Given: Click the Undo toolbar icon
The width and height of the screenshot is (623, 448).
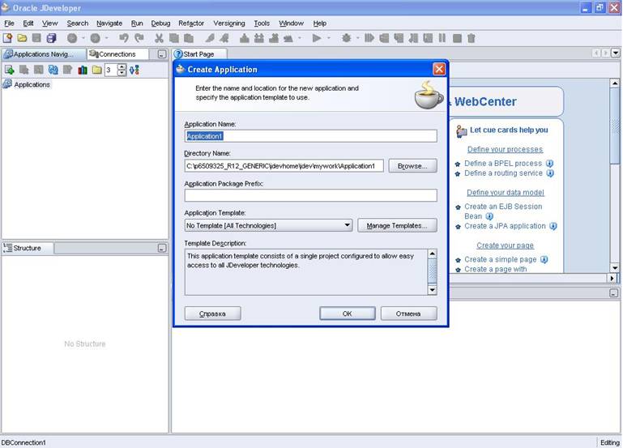Looking at the screenshot, I should click(x=124, y=38).
